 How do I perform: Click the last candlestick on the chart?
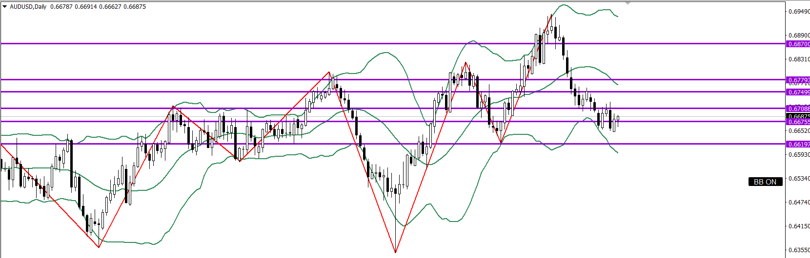618,119
